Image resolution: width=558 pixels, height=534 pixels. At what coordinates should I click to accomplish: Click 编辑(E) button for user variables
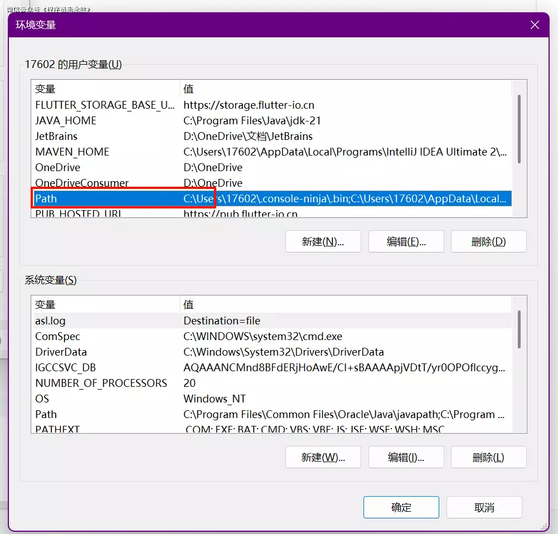pyautogui.click(x=406, y=241)
